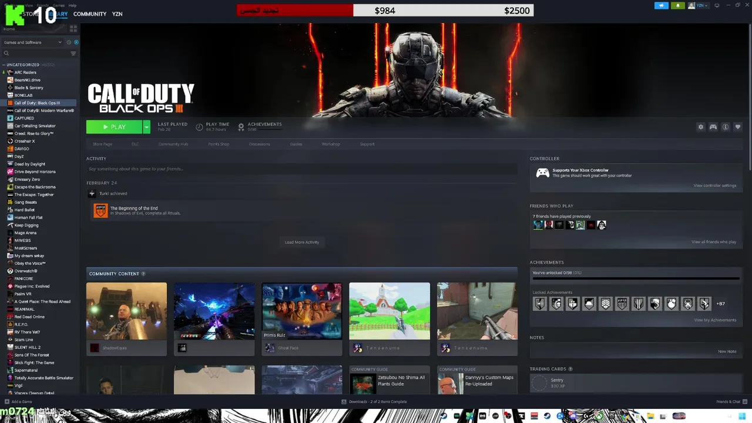Open View controller settings link
The width and height of the screenshot is (752, 423).
714,186
